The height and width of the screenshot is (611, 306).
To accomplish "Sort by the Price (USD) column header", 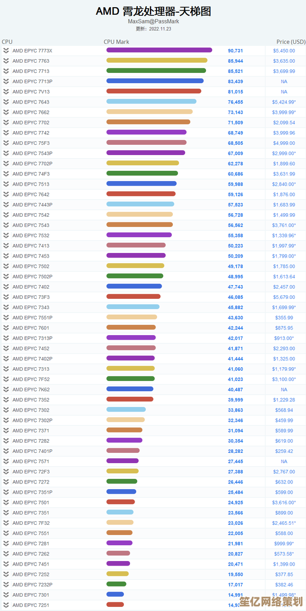I will [x=291, y=42].
